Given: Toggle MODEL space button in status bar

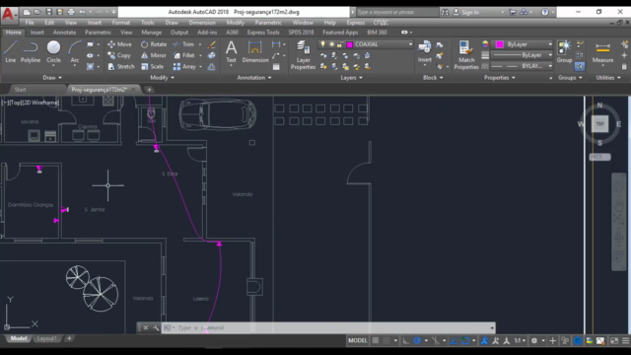Looking at the screenshot, I should [357, 340].
